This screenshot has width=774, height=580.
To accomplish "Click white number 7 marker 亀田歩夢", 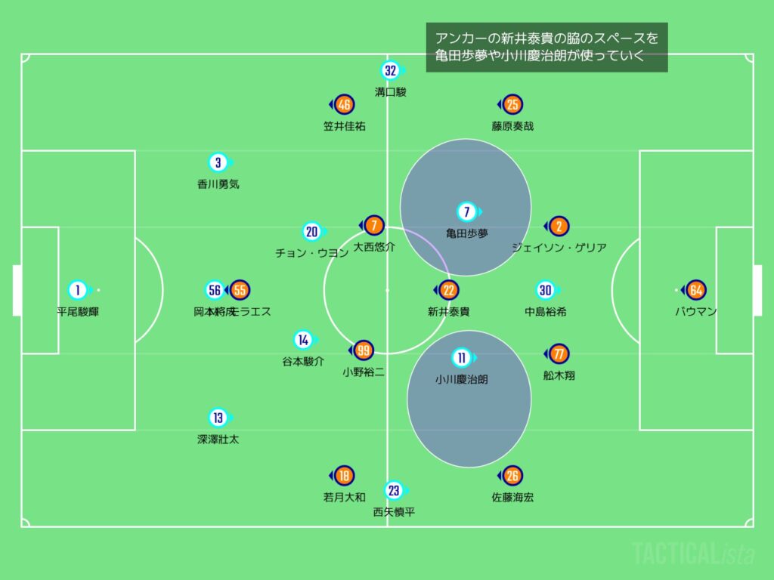I will coord(466,212).
